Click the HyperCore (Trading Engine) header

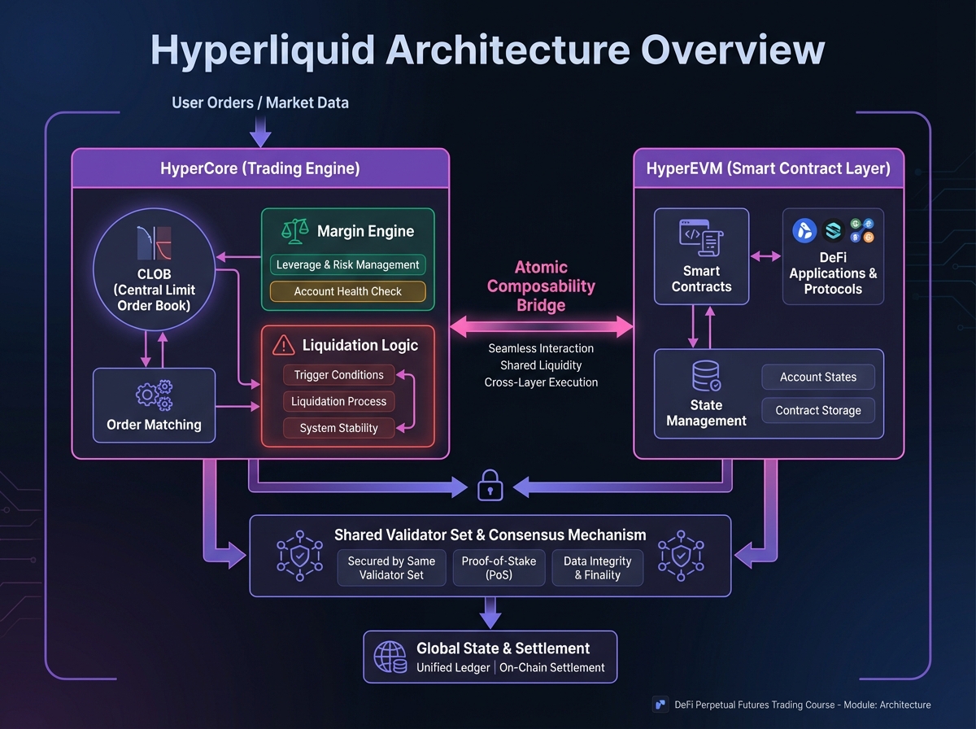260,169
